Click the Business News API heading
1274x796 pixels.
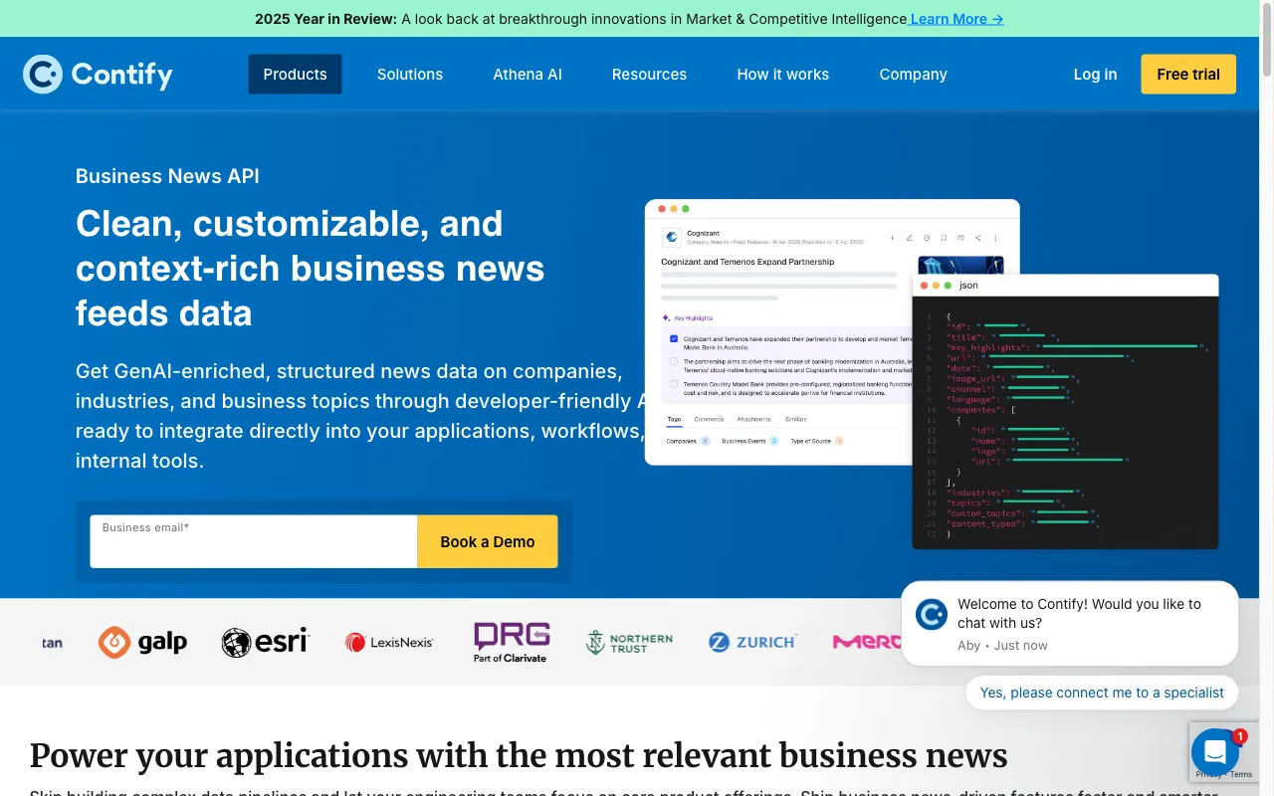tap(167, 176)
